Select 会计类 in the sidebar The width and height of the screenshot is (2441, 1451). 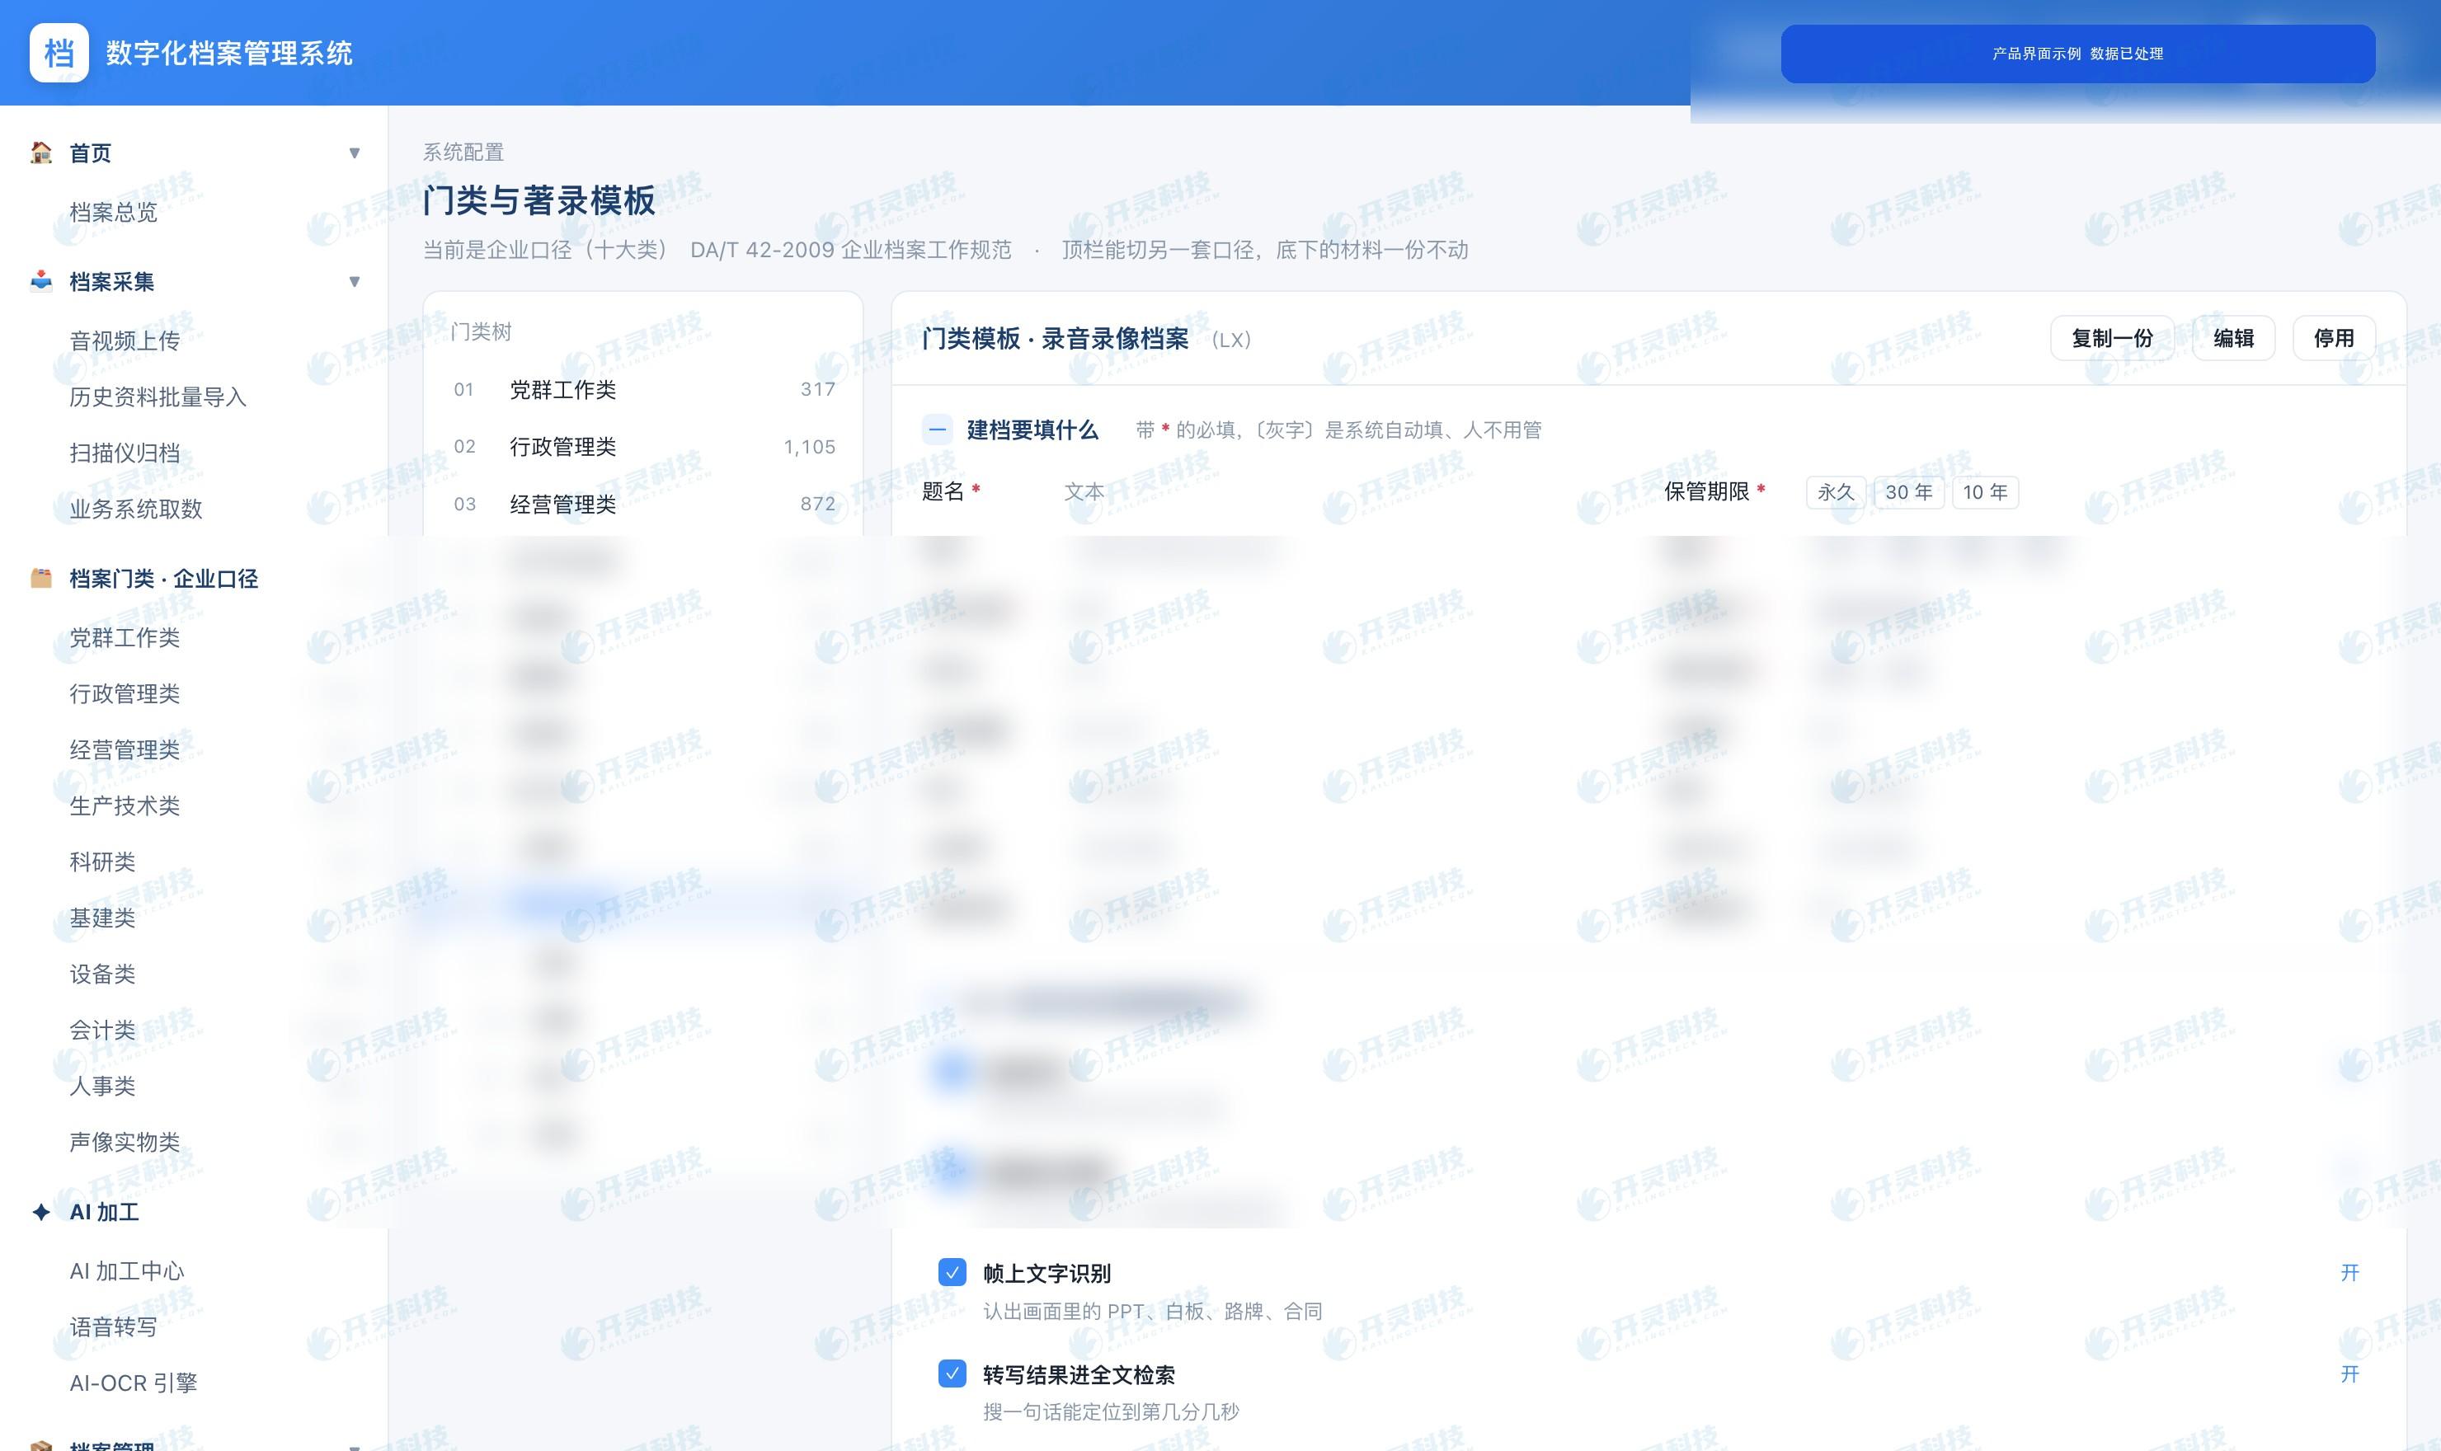101,1030
